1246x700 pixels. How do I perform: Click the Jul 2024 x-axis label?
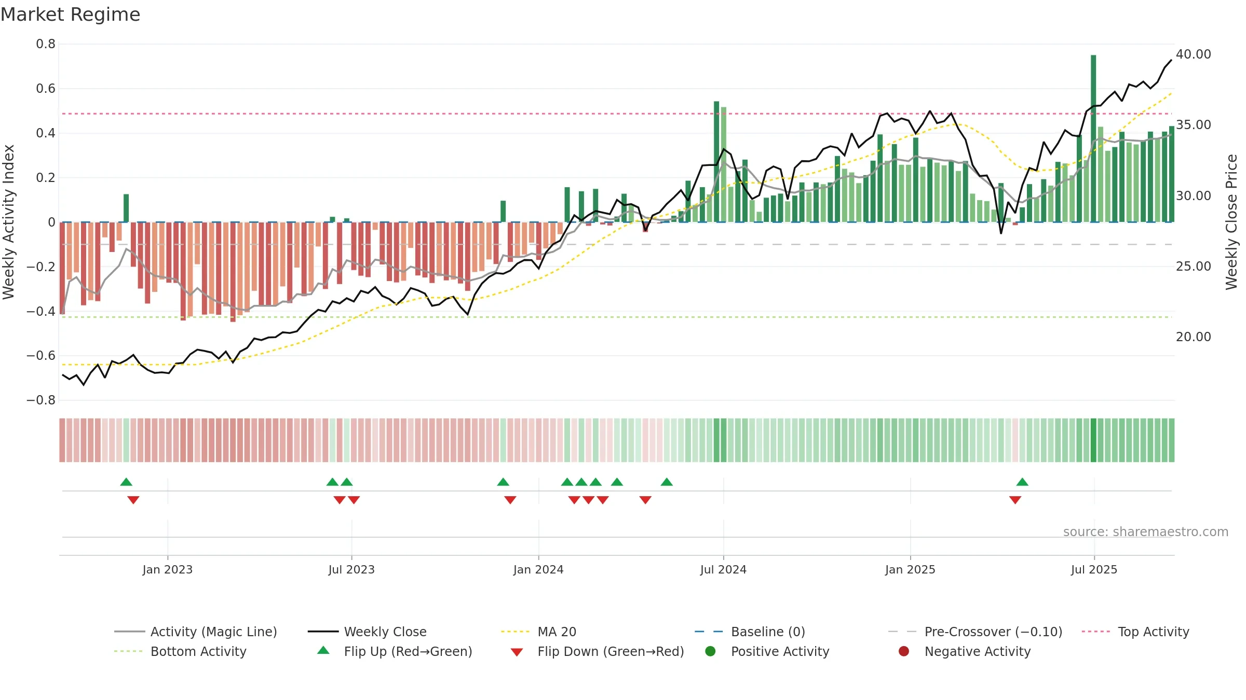(723, 569)
